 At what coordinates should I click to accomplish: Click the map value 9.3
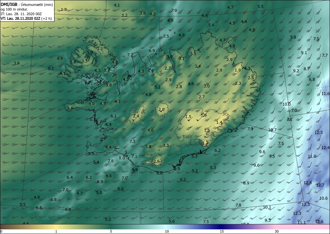268,220
